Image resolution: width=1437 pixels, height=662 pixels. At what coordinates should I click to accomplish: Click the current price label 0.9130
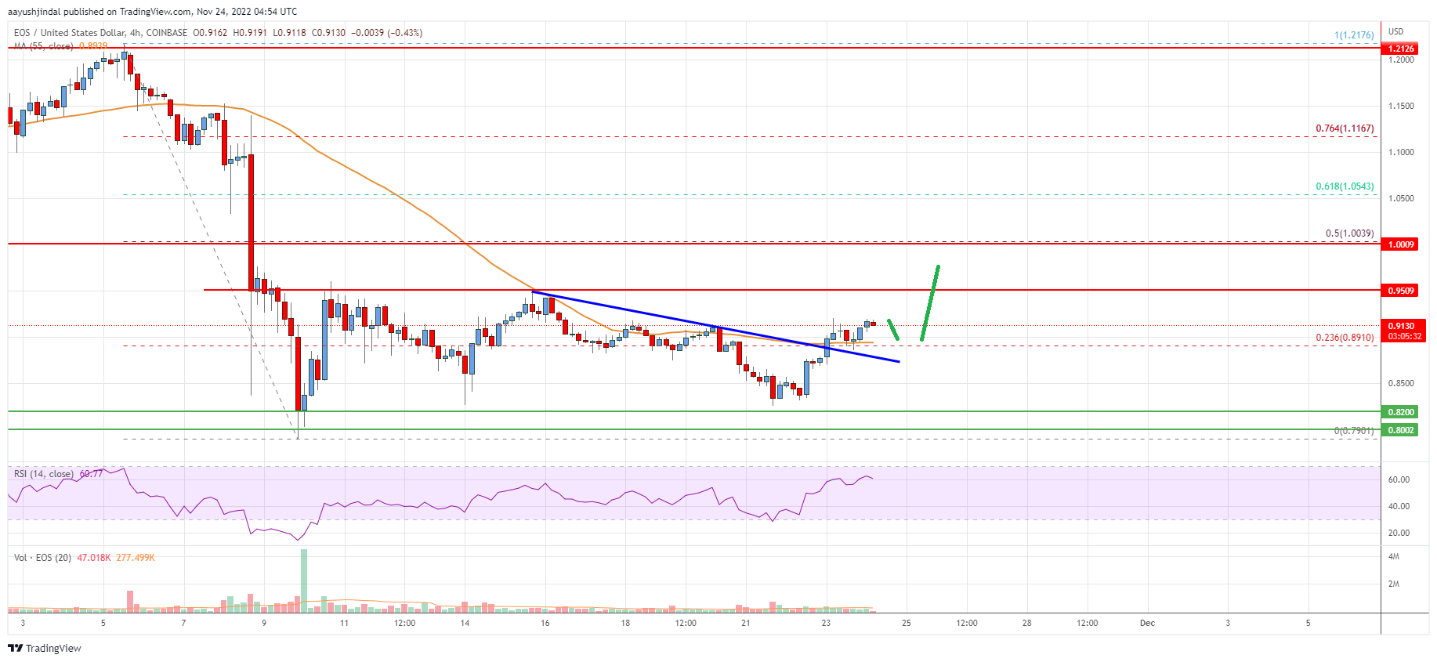(x=1401, y=326)
